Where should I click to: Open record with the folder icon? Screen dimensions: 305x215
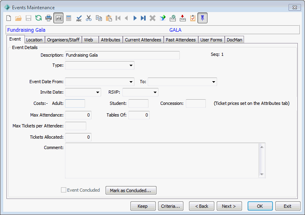click(18, 18)
